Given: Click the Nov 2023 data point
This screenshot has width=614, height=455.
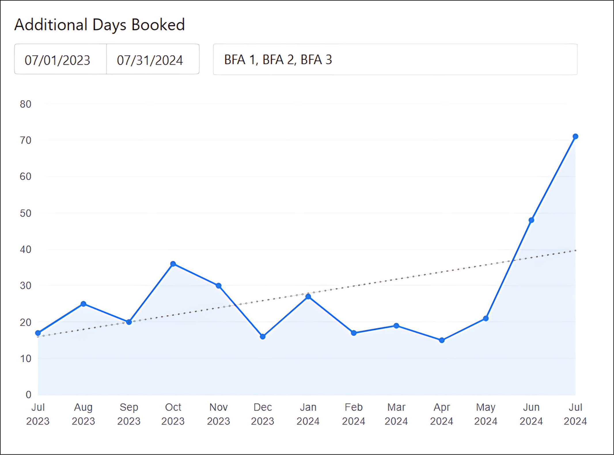Looking at the screenshot, I should click(x=219, y=286).
